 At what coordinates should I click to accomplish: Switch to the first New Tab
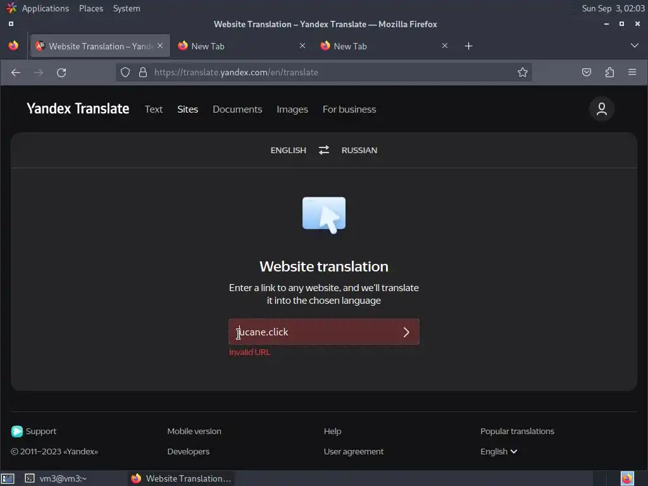click(x=242, y=46)
